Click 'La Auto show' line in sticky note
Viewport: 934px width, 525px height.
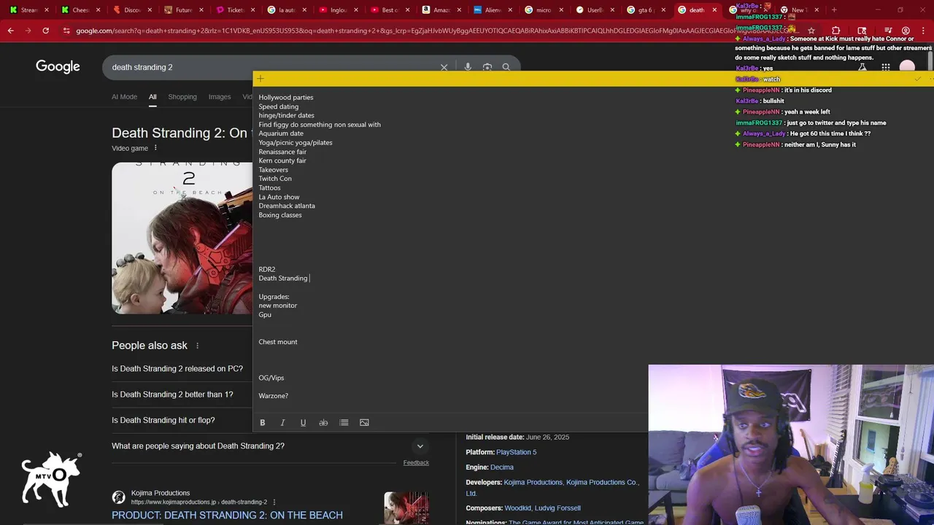pyautogui.click(x=279, y=197)
